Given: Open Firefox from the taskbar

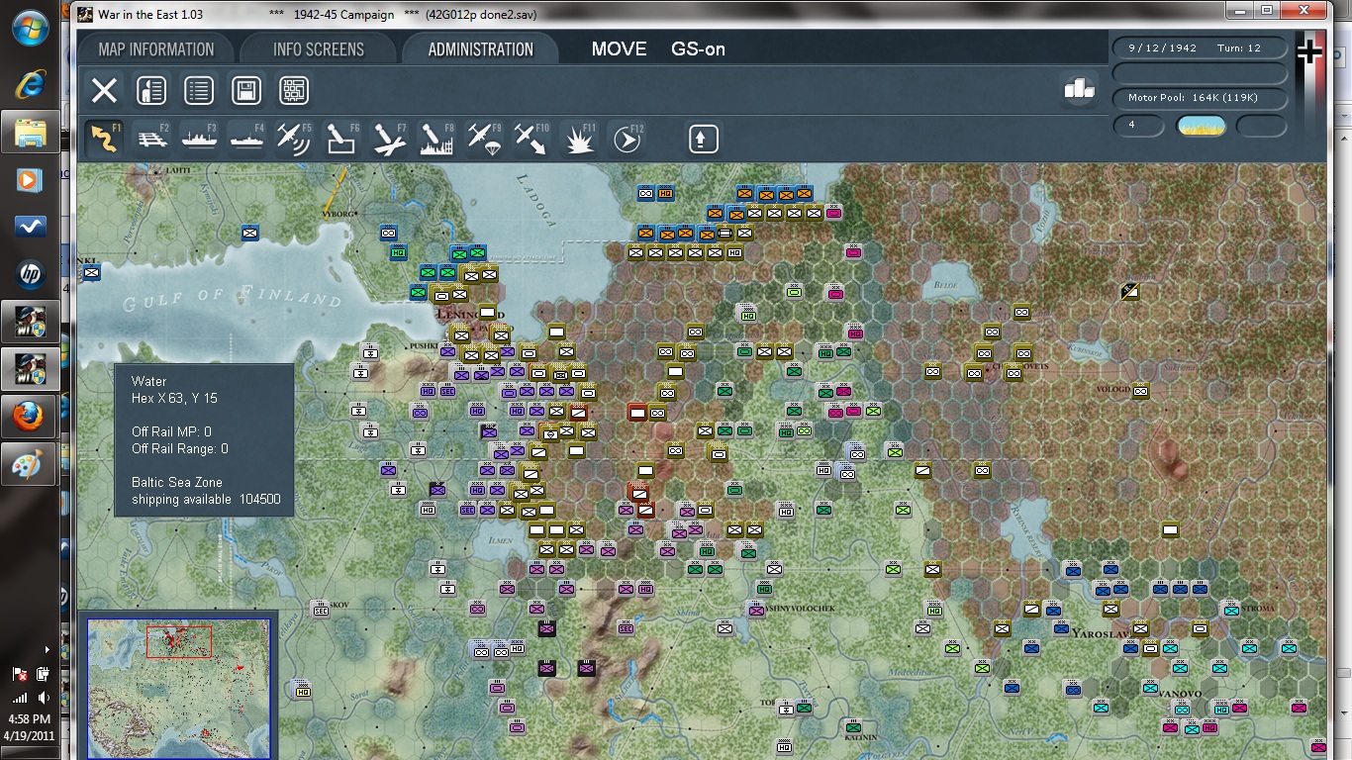Looking at the screenshot, I should pyautogui.click(x=31, y=417).
